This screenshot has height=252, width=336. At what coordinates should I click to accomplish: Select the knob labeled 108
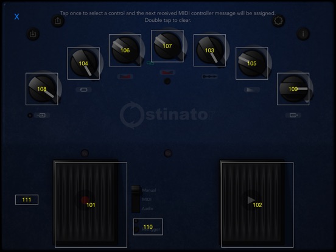[x=42, y=89]
